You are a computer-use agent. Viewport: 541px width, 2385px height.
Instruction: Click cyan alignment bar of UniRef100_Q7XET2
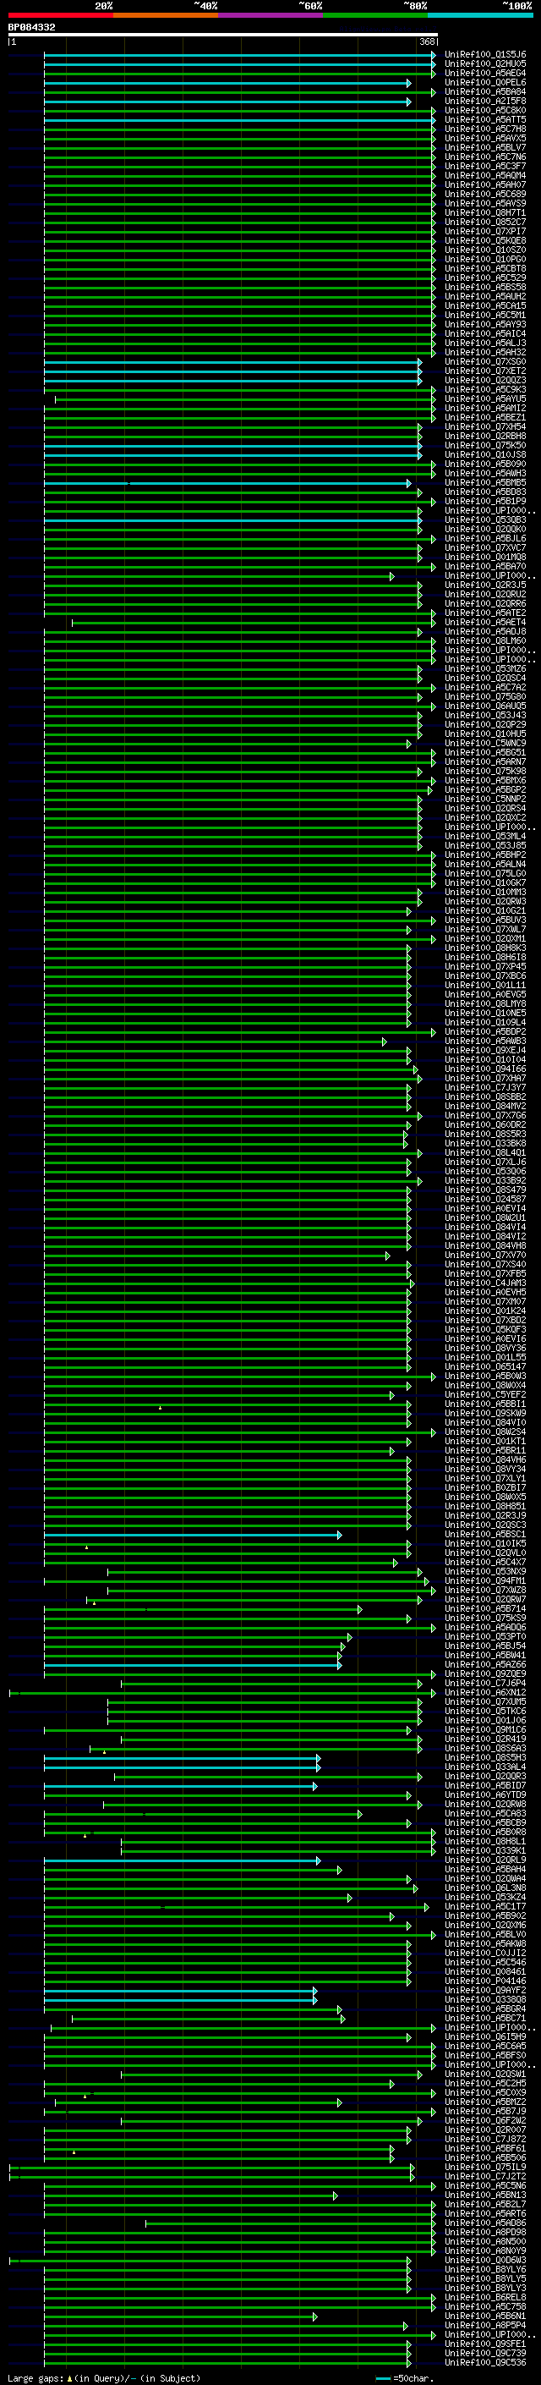[x=232, y=371]
